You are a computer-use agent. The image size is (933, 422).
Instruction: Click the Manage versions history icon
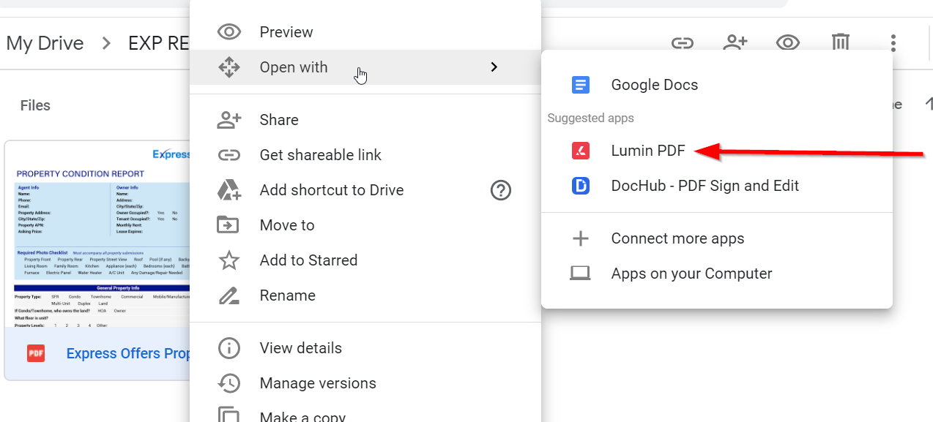tap(229, 383)
